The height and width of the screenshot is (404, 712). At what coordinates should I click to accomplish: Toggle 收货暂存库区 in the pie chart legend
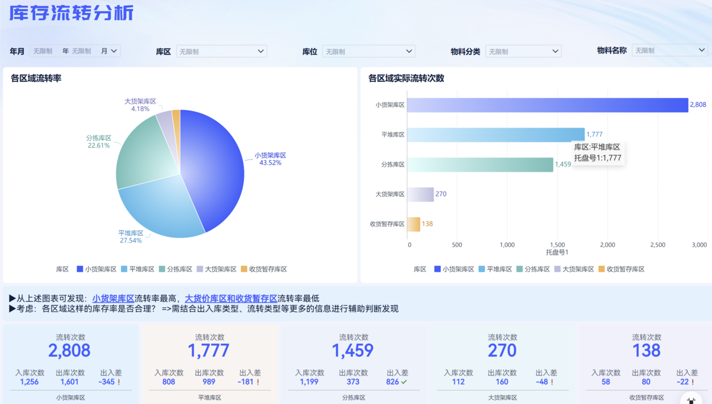pos(263,269)
